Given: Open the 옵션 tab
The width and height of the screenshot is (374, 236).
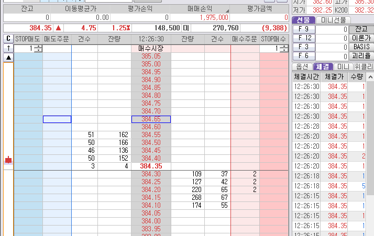Looking at the screenshot, I should 302,67.
